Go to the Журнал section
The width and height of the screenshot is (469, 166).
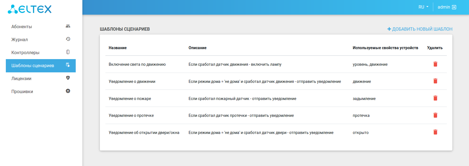coord(19,39)
